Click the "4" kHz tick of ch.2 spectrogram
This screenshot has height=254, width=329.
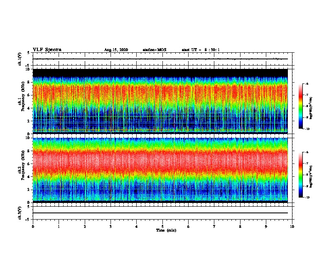click(x=29, y=177)
